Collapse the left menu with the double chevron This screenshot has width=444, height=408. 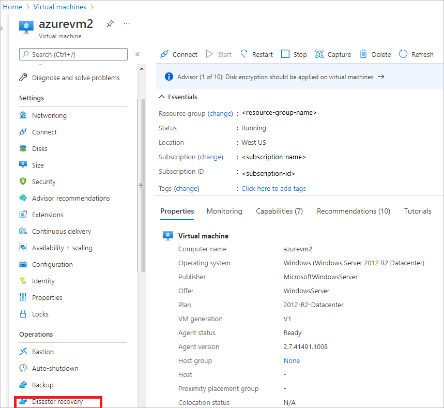coord(138,54)
